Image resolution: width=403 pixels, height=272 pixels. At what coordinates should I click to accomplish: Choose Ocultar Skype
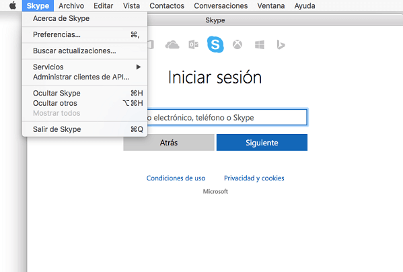tap(85, 93)
